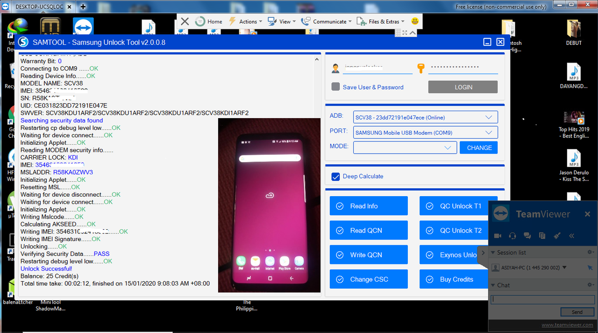Click the smiley feedback icon in toolbar
598x333 pixels.
coord(415,21)
